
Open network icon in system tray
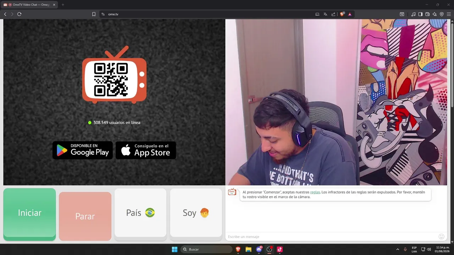(423, 249)
